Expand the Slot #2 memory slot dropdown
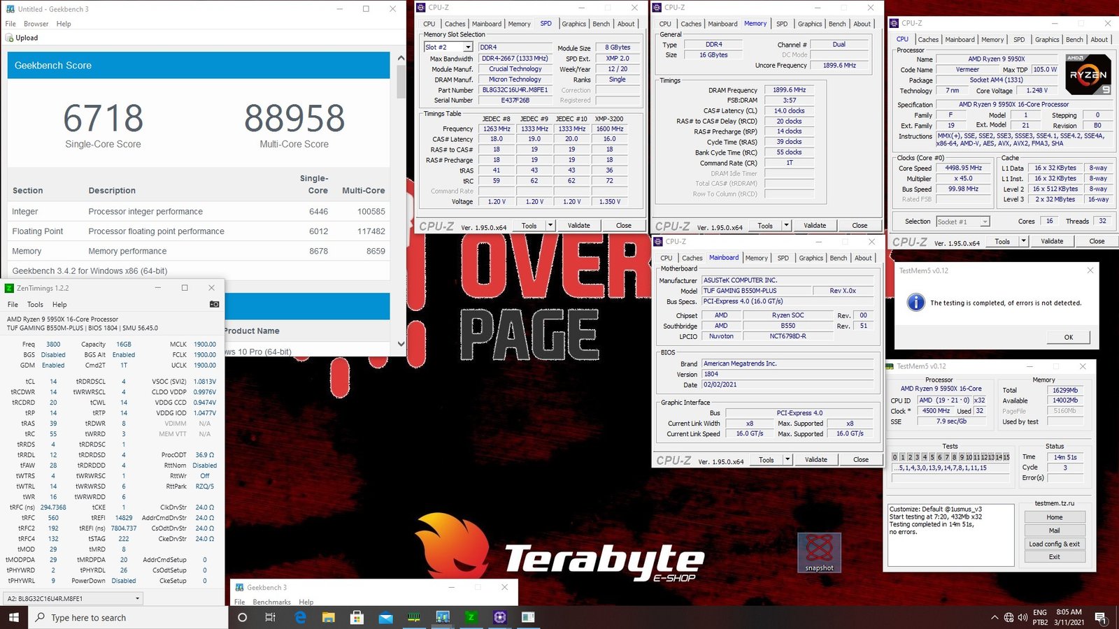Screen dimensions: 1119x629 [x=468, y=48]
